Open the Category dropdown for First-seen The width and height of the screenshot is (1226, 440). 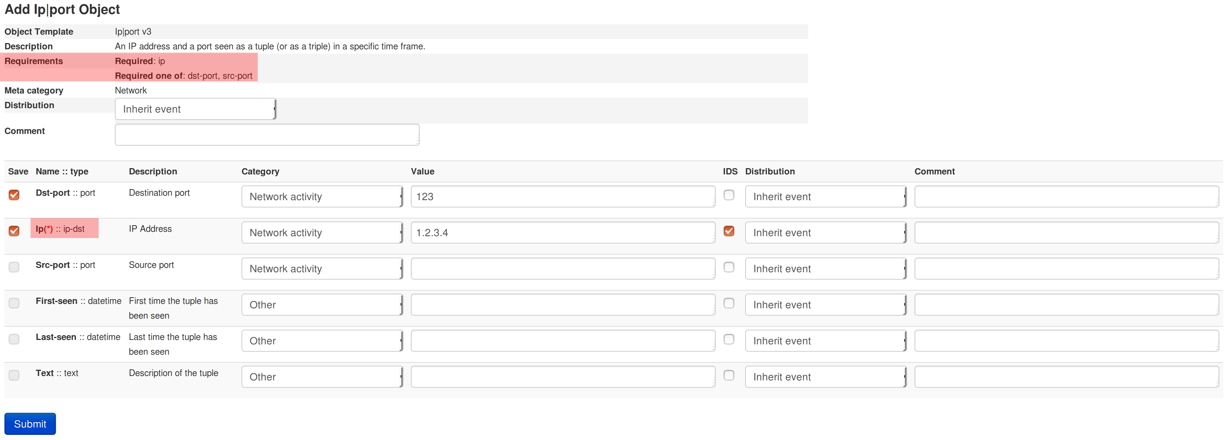[322, 305]
